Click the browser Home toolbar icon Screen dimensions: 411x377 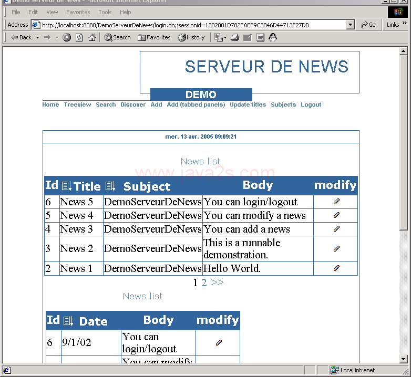tap(92, 37)
